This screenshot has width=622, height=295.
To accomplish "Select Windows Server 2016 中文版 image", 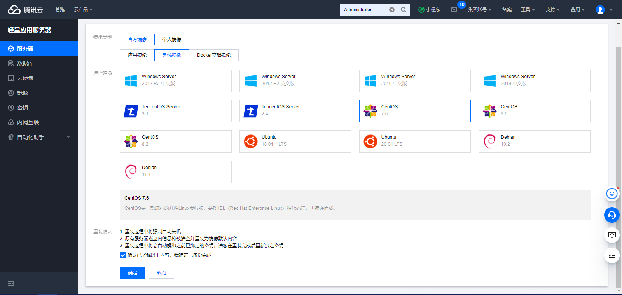I will 415,81.
